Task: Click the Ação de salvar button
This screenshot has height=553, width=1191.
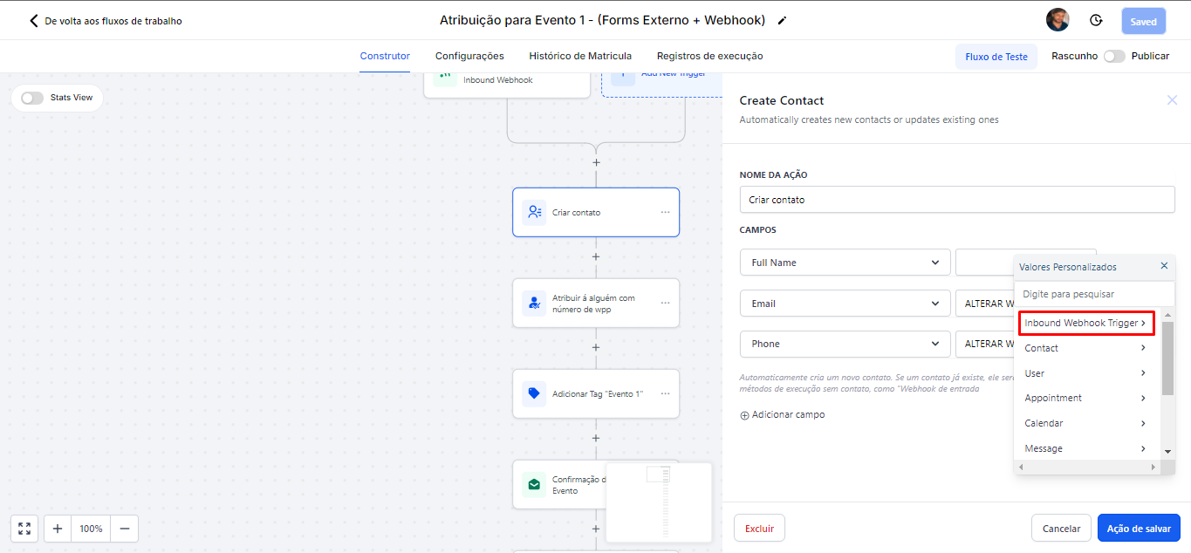Action: click(1139, 529)
